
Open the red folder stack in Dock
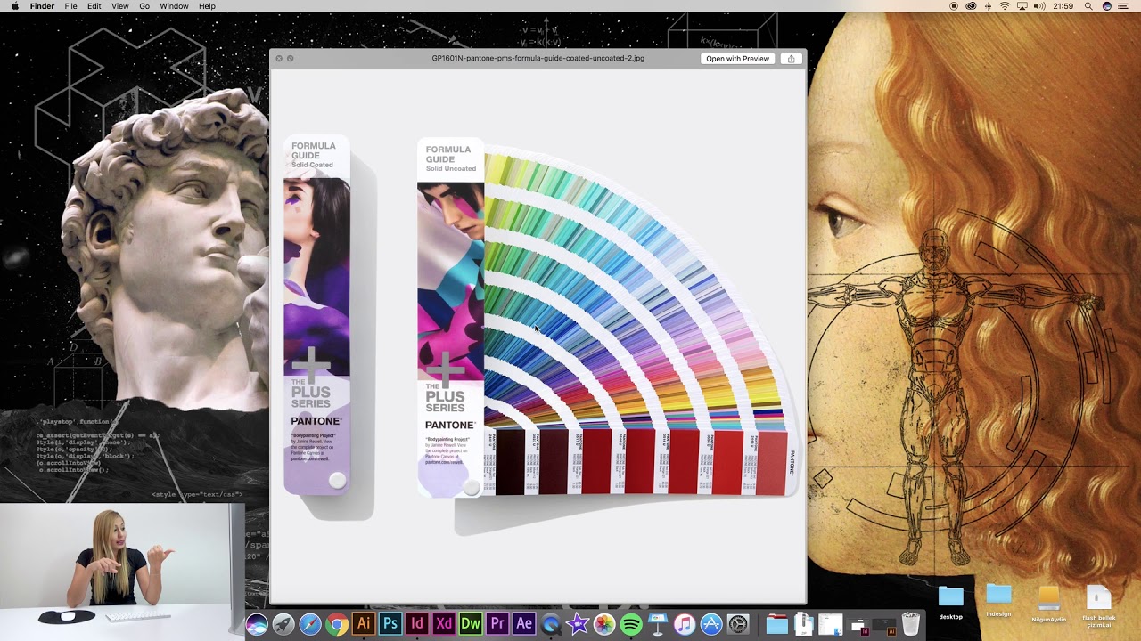click(777, 624)
